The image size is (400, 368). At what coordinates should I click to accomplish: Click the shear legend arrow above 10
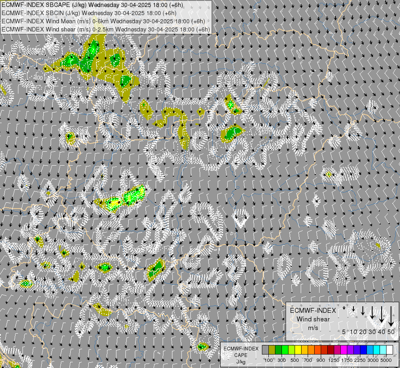(353, 309)
